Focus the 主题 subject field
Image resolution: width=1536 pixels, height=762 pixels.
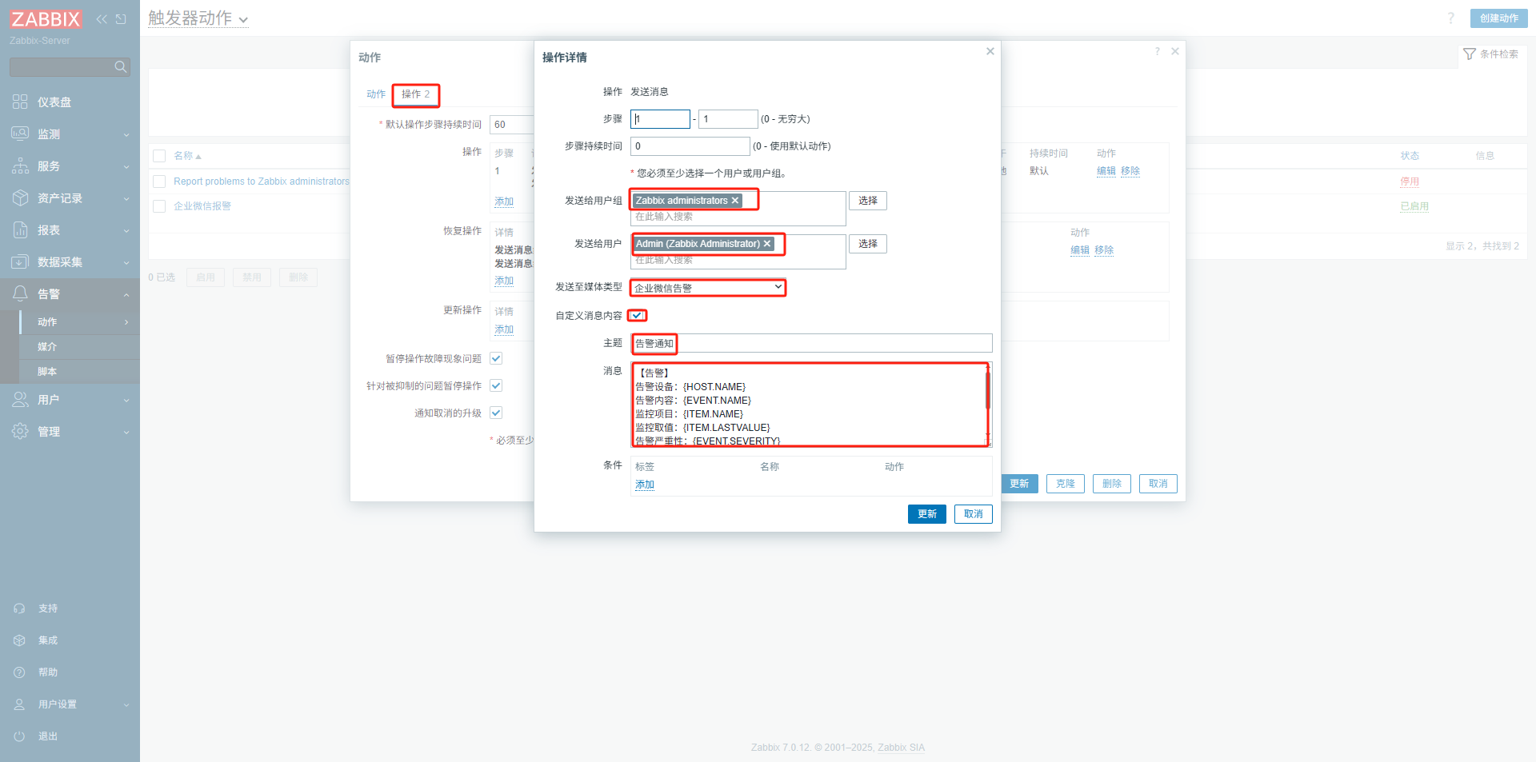(811, 343)
